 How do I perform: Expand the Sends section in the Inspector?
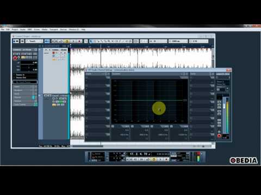tap(25, 94)
